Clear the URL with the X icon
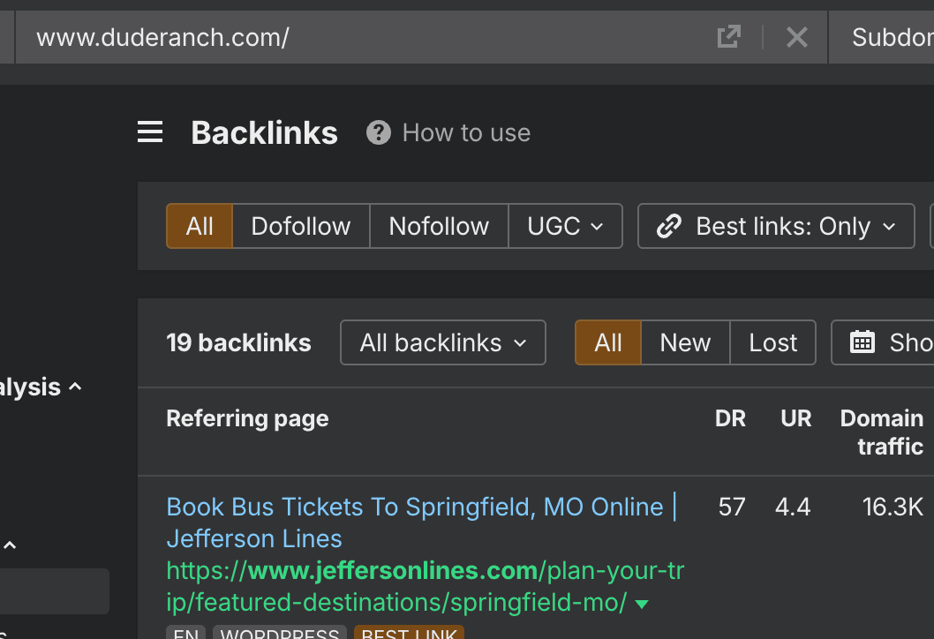 (x=796, y=37)
